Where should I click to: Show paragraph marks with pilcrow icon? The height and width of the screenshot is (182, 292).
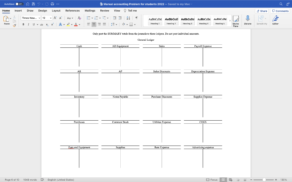click(137, 18)
